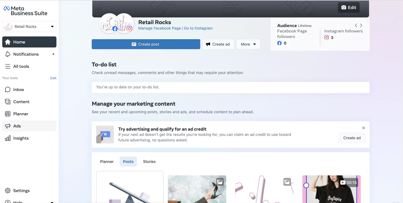Viewport: 403px width, 203px height.
Task: Select the Posts tab
Action: pyautogui.click(x=128, y=162)
